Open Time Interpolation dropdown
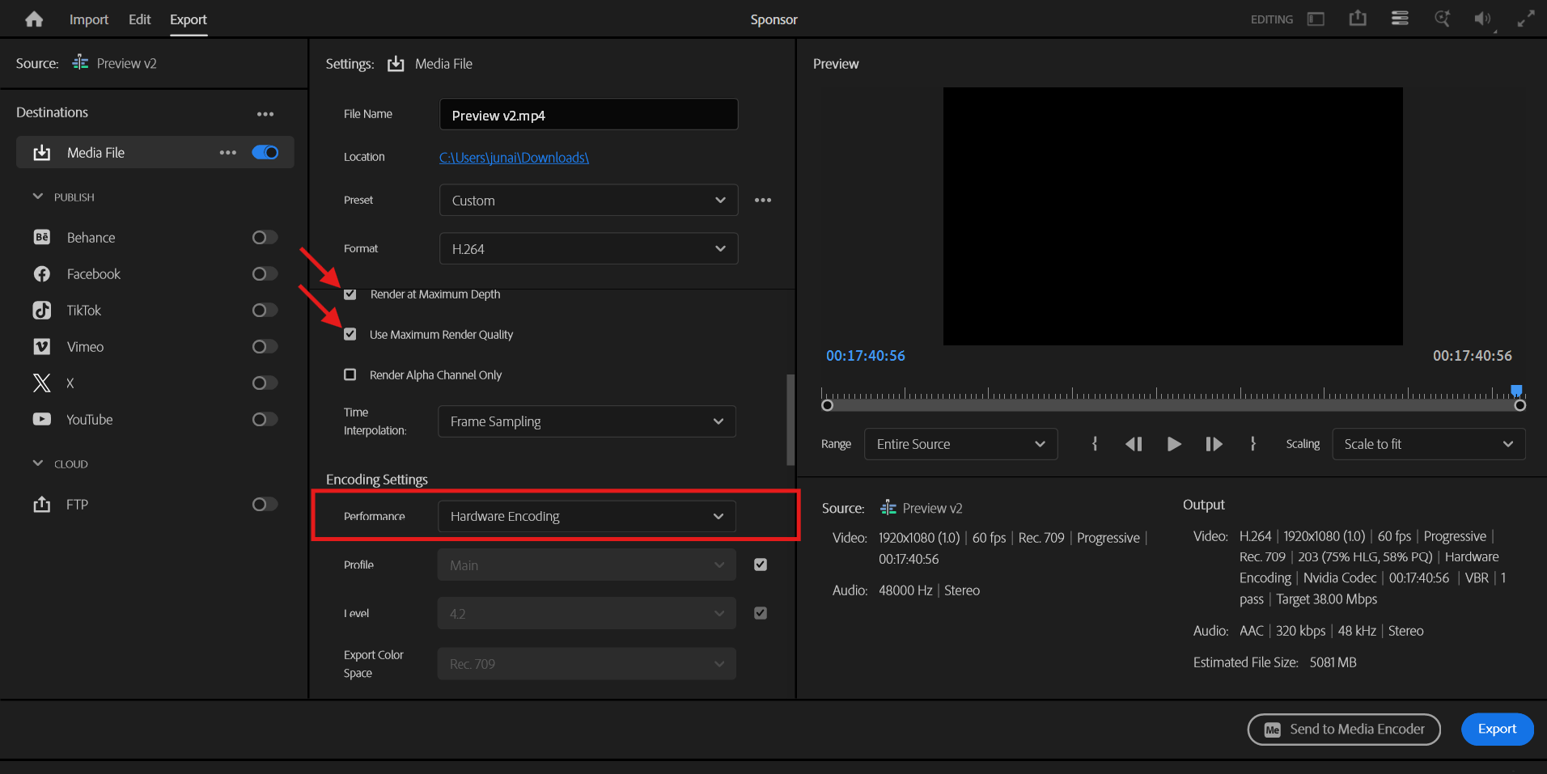Viewport: 1547px width, 774px height. point(587,421)
